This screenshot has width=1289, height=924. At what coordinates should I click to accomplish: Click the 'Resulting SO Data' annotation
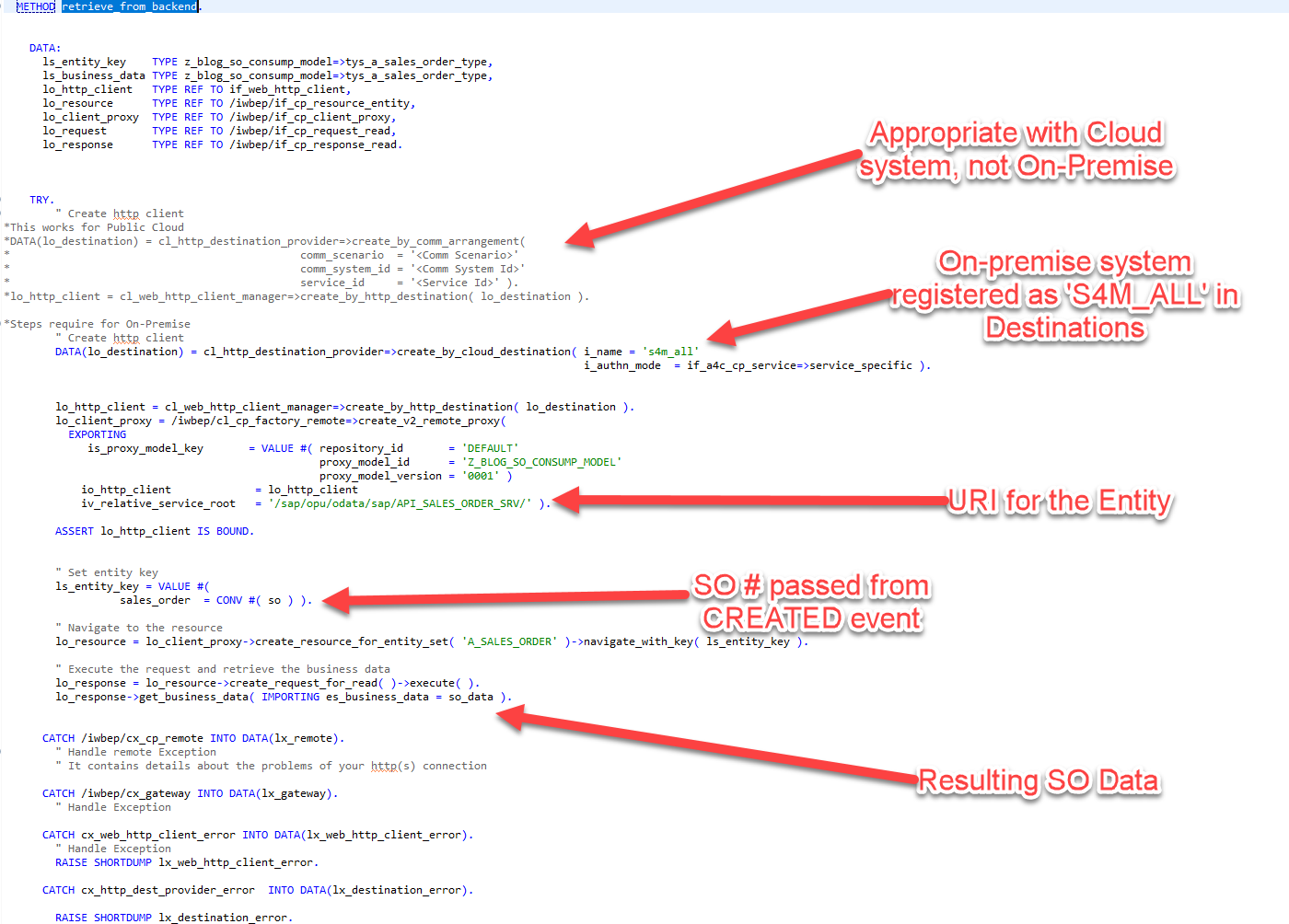1039,780
